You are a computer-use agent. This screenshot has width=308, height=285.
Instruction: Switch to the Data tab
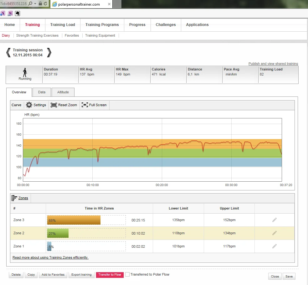[x=42, y=92]
